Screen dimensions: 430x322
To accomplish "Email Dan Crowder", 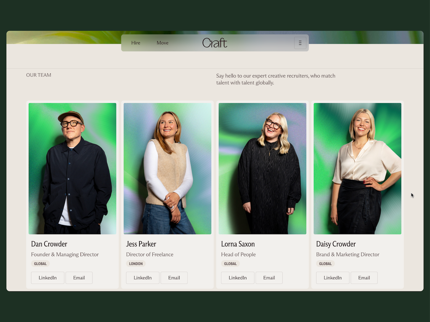I will click(x=79, y=278).
